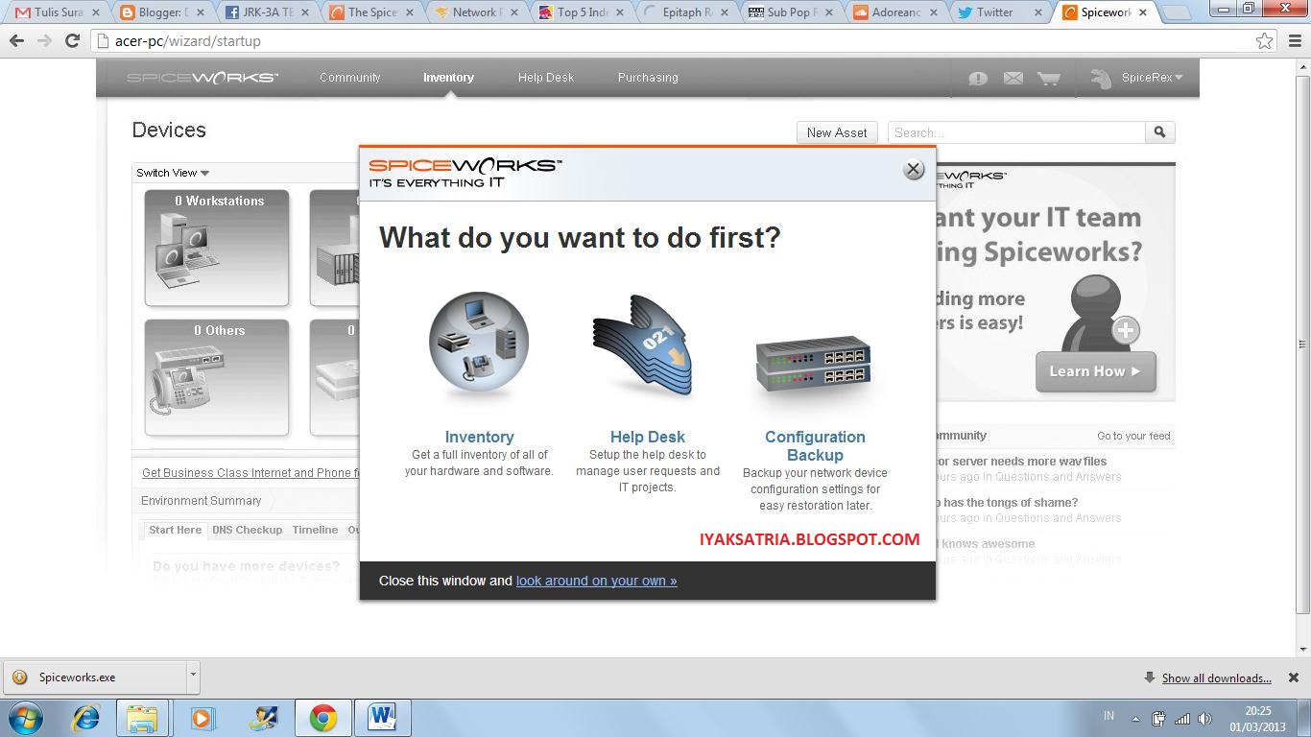Open Microsoft Word from taskbar
1311x737 pixels.
pos(382,718)
